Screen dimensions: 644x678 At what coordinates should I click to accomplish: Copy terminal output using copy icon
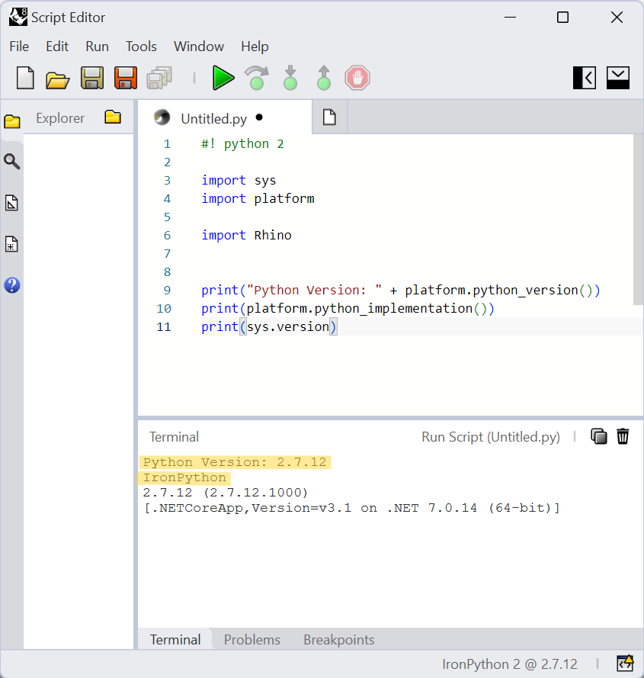[x=599, y=436]
